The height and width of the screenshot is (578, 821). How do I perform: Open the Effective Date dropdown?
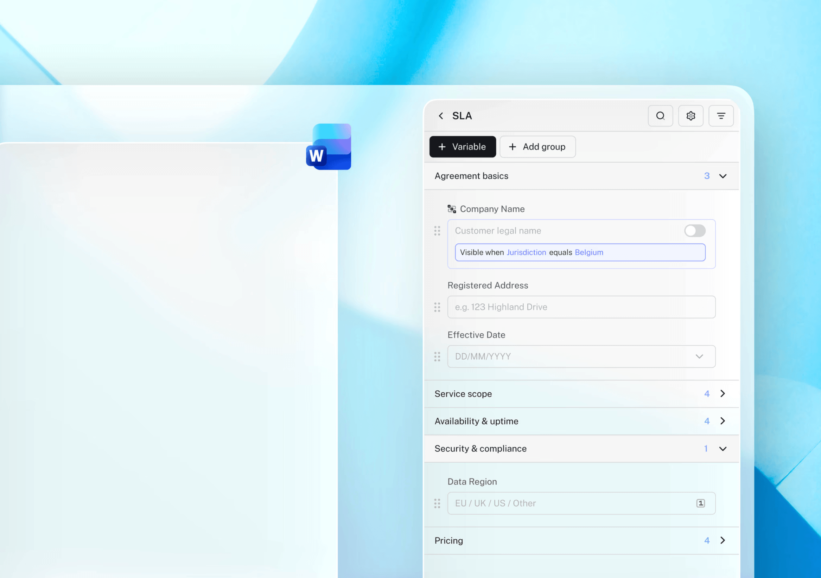(x=699, y=357)
